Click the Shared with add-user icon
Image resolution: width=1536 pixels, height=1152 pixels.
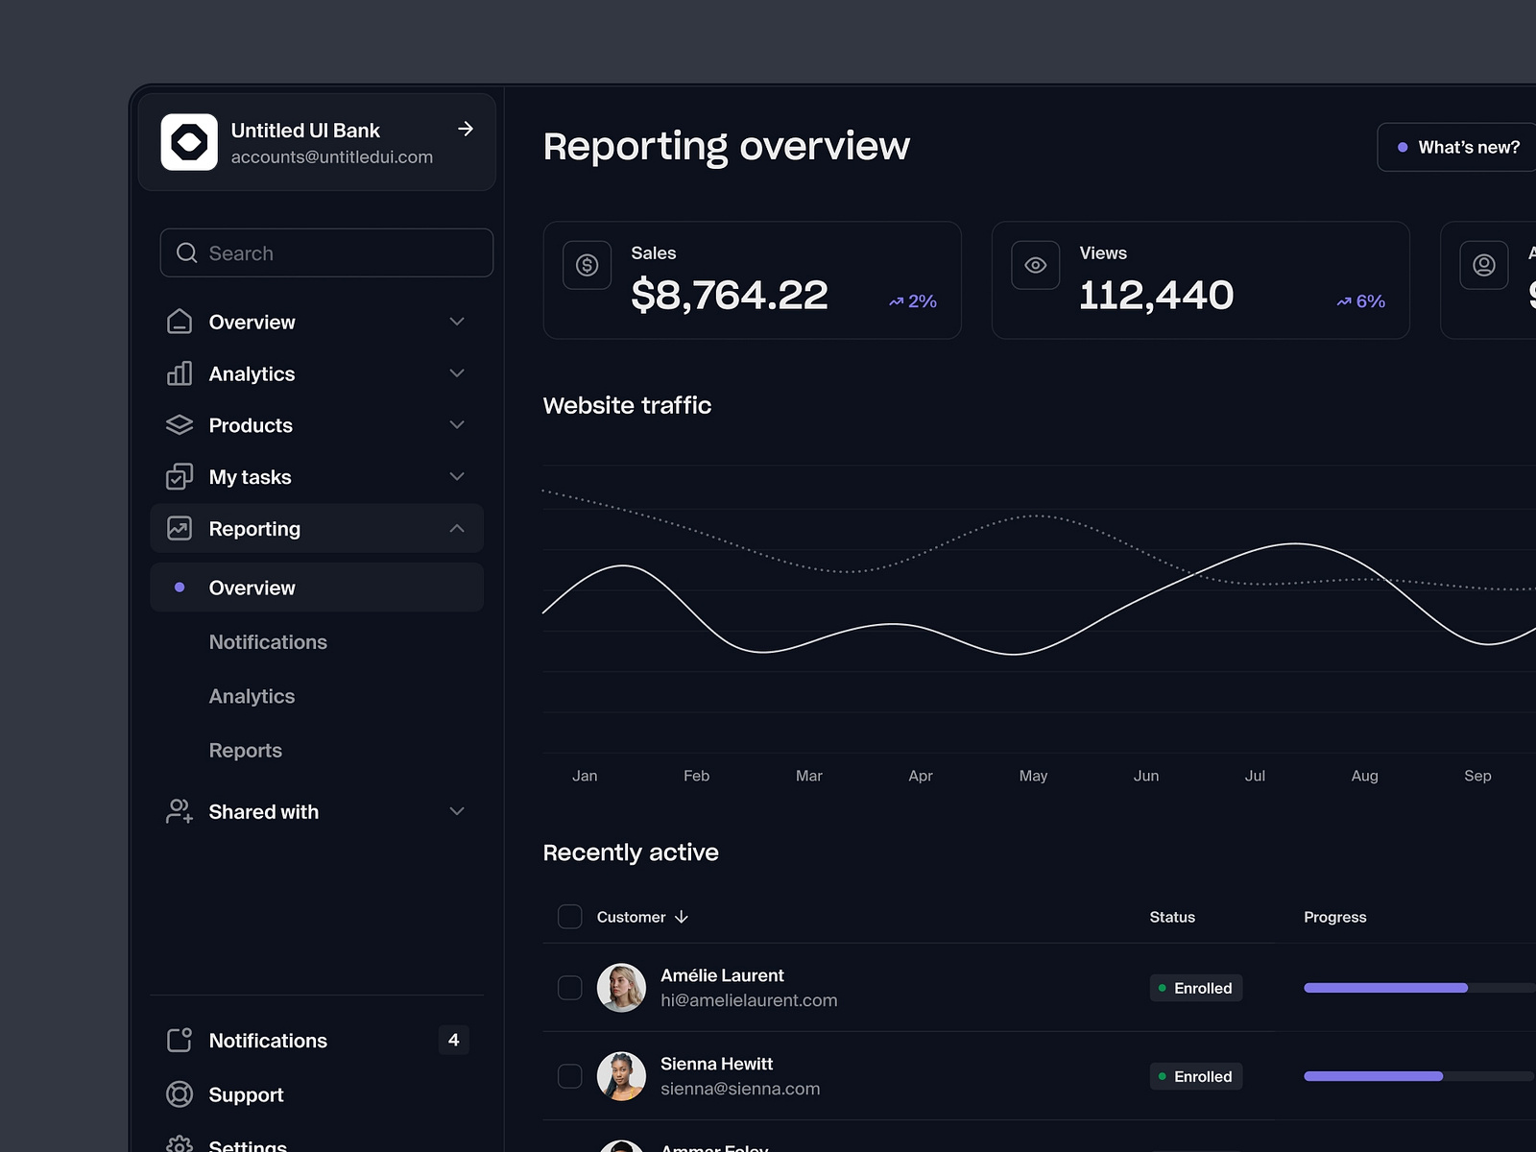(180, 811)
